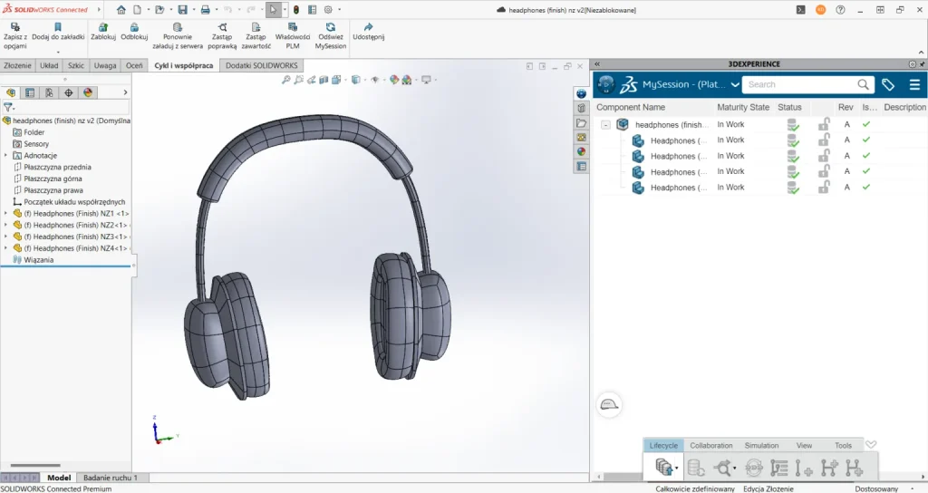This screenshot has width=928, height=493.
Task: Click Ponownie załaduj z serwera
Action: click(178, 36)
